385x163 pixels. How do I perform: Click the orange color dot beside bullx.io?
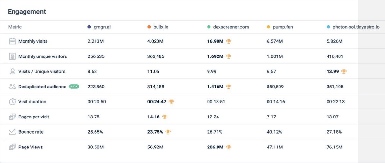[x=149, y=27]
